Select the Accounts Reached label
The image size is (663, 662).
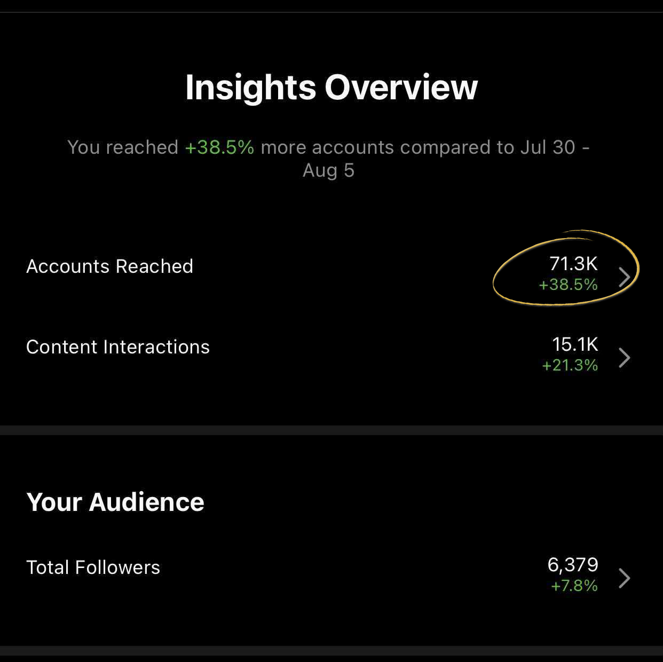(109, 266)
